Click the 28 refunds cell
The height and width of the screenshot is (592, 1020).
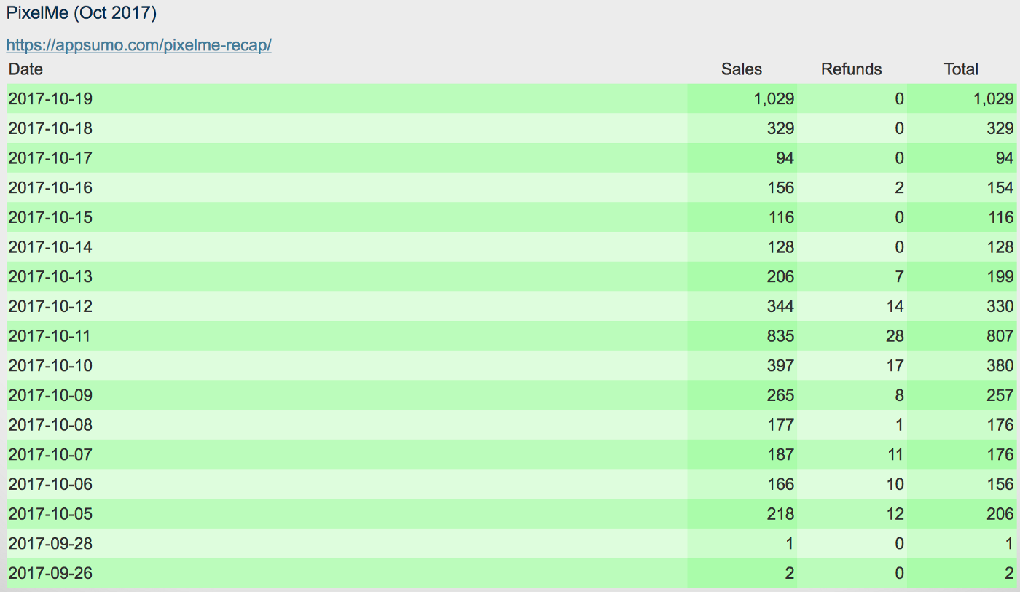click(852, 335)
